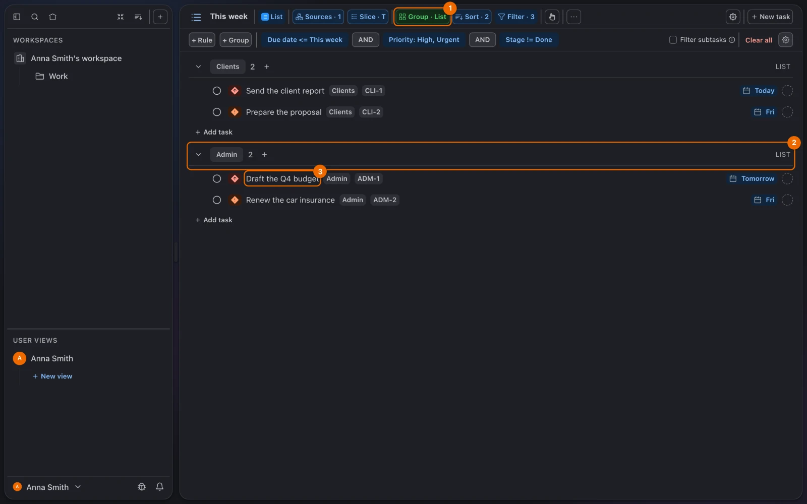Open search from the sidebar

tap(35, 17)
